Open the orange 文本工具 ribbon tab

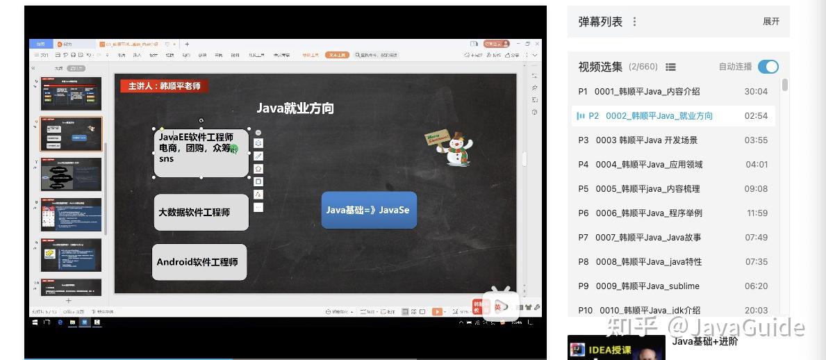[337, 55]
